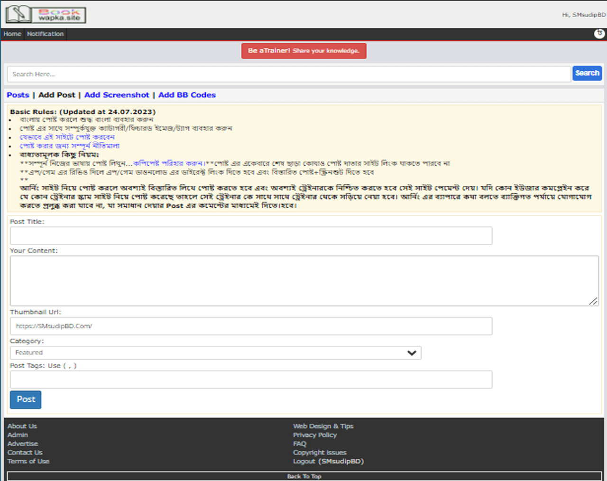The image size is (607, 481).
Task: Select the Add Post tab
Action: point(56,95)
